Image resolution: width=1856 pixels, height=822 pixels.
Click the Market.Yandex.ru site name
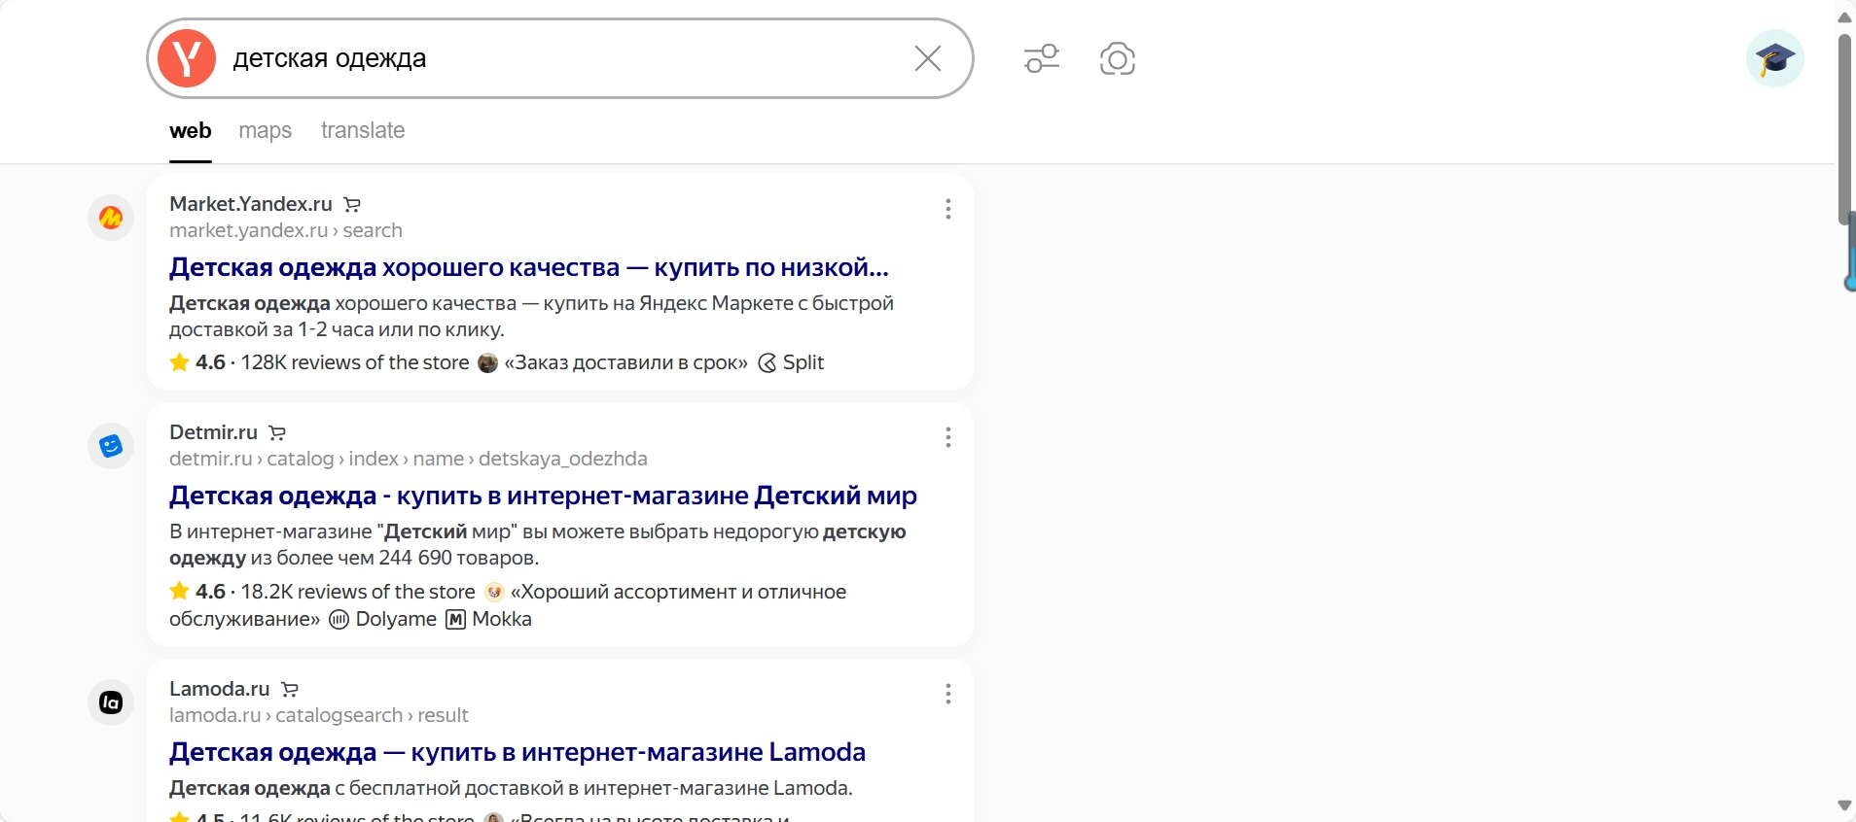point(251,204)
